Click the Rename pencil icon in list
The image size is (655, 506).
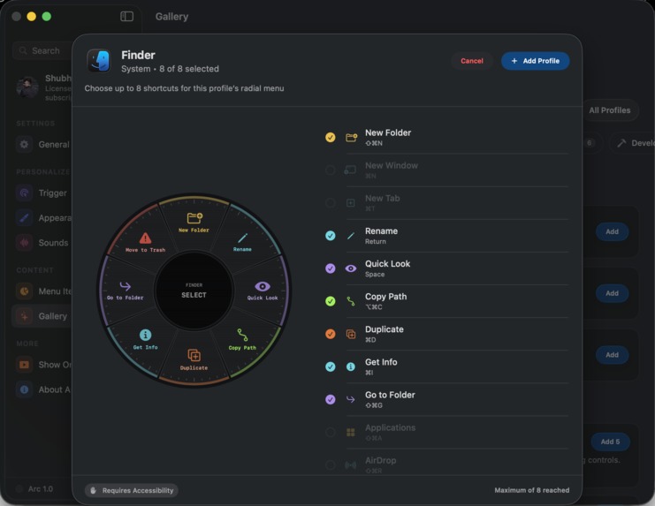(x=350, y=236)
